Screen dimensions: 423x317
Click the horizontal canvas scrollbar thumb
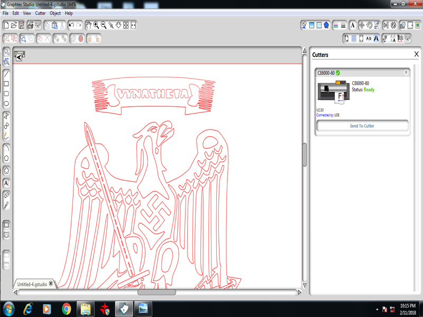[157, 292]
